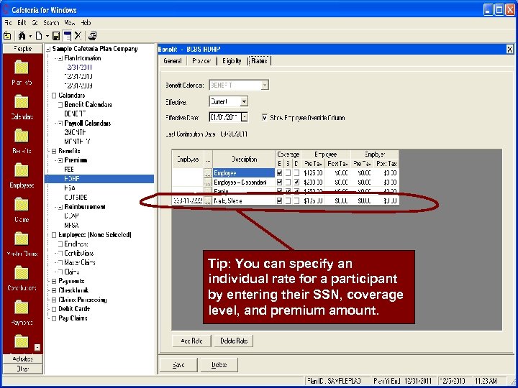Image resolution: width=518 pixels, height=388 pixels.
Task: Open the File menu
Action: (x=8, y=23)
